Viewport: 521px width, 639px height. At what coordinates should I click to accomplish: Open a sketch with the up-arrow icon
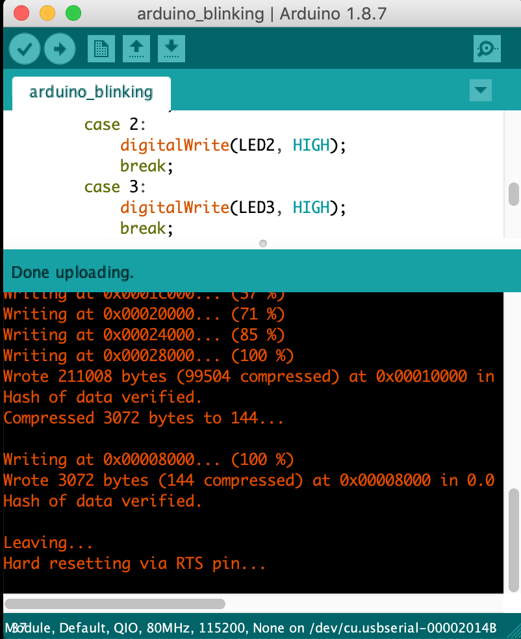pos(136,49)
